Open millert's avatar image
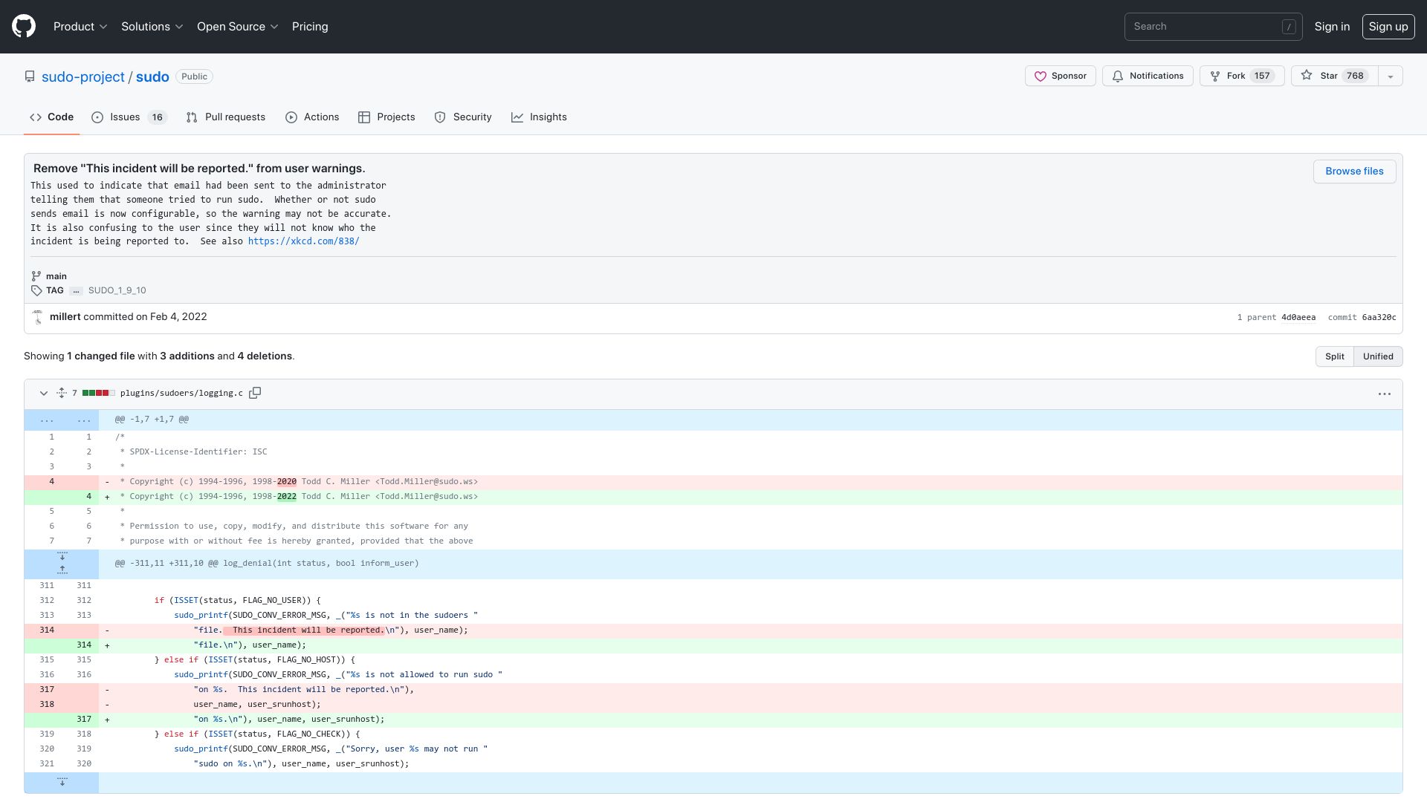 [x=38, y=317]
